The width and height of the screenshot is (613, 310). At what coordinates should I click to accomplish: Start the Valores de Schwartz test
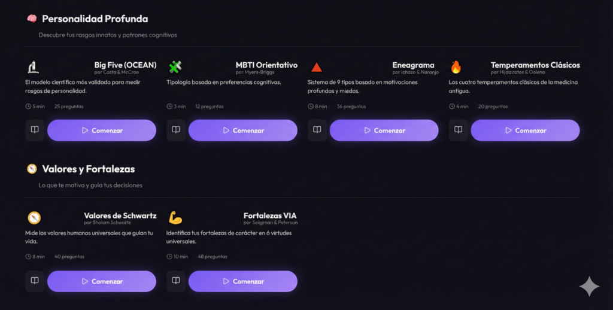102,281
